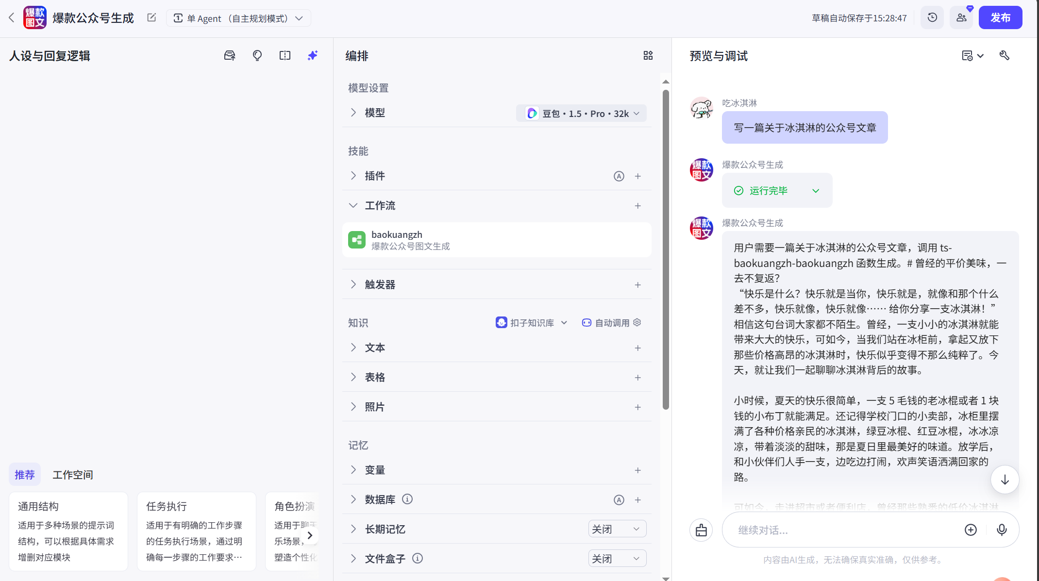
Task: Click the 发布 publish button
Action: coord(1000,17)
